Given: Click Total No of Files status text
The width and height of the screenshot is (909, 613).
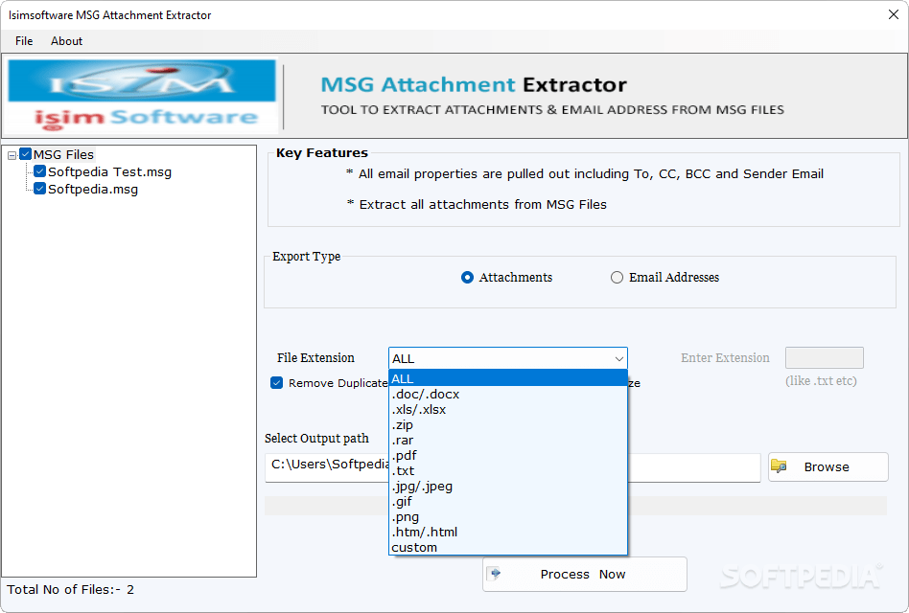Looking at the screenshot, I should coord(70,590).
